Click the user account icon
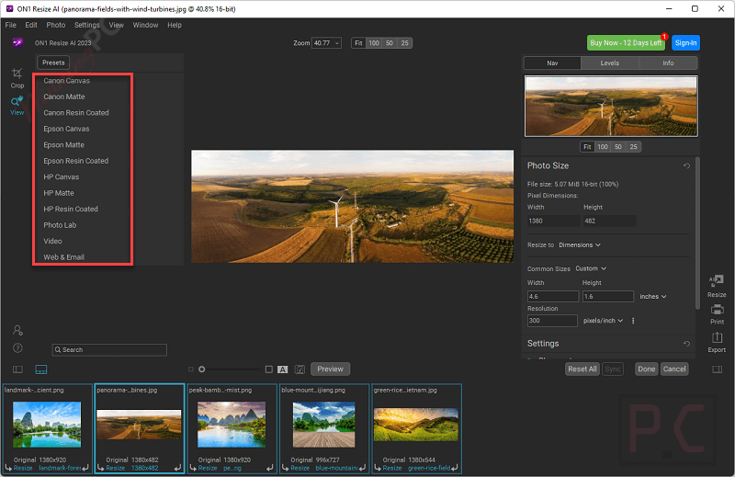 [x=17, y=330]
